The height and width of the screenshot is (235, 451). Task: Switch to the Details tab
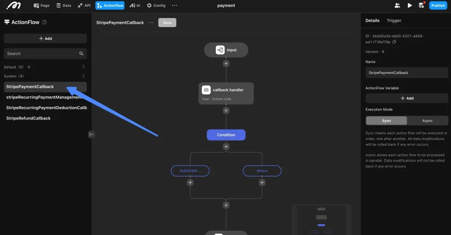tap(373, 20)
